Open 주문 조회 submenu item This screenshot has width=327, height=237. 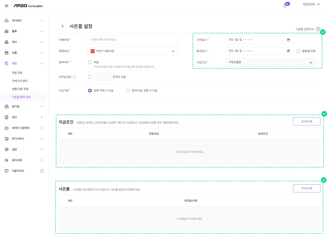[x=17, y=73]
